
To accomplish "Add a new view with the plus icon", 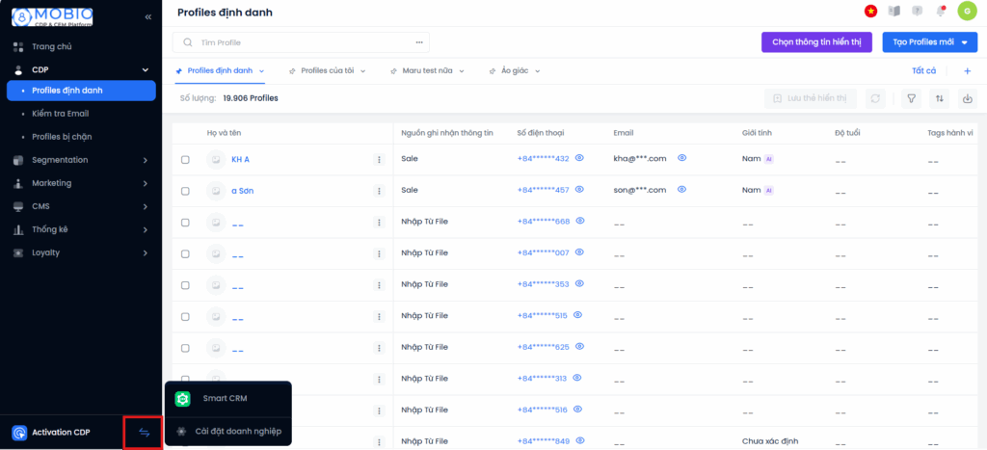I will coord(968,71).
